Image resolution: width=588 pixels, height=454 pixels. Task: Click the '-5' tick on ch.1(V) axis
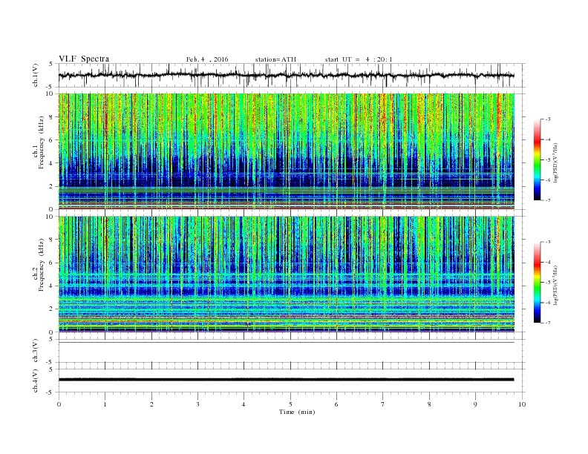click(50, 87)
